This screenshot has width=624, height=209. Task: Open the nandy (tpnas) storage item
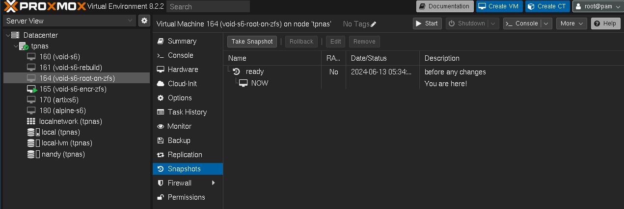(x=63, y=154)
